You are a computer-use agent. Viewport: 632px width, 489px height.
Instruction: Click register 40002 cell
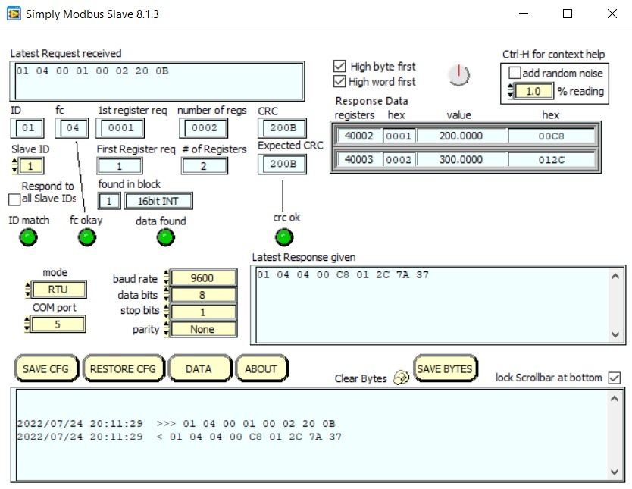[358, 136]
